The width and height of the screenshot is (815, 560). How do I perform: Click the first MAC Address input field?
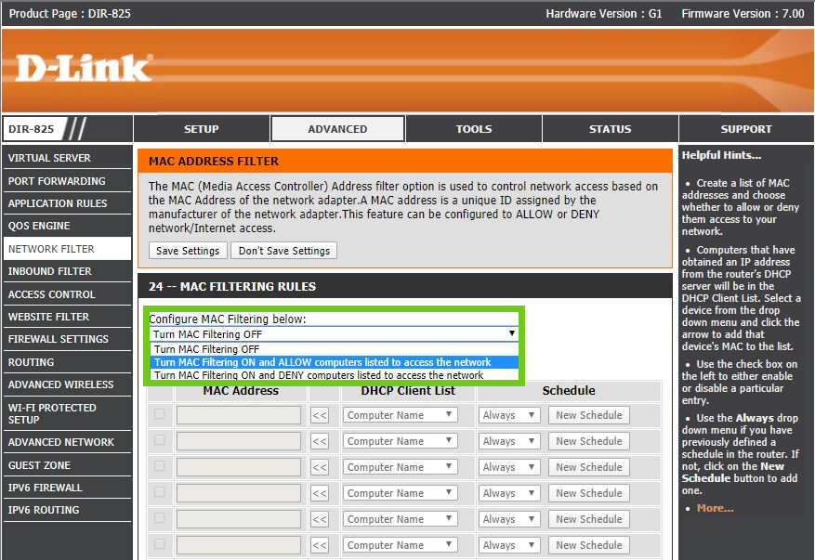(x=239, y=415)
